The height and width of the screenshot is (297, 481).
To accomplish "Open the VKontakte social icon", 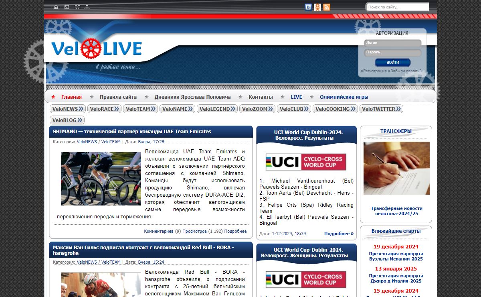I will [308, 7].
